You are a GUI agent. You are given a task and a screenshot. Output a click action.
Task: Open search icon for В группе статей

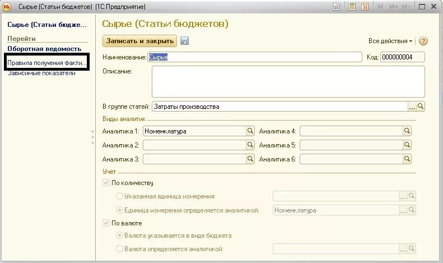[421, 106]
